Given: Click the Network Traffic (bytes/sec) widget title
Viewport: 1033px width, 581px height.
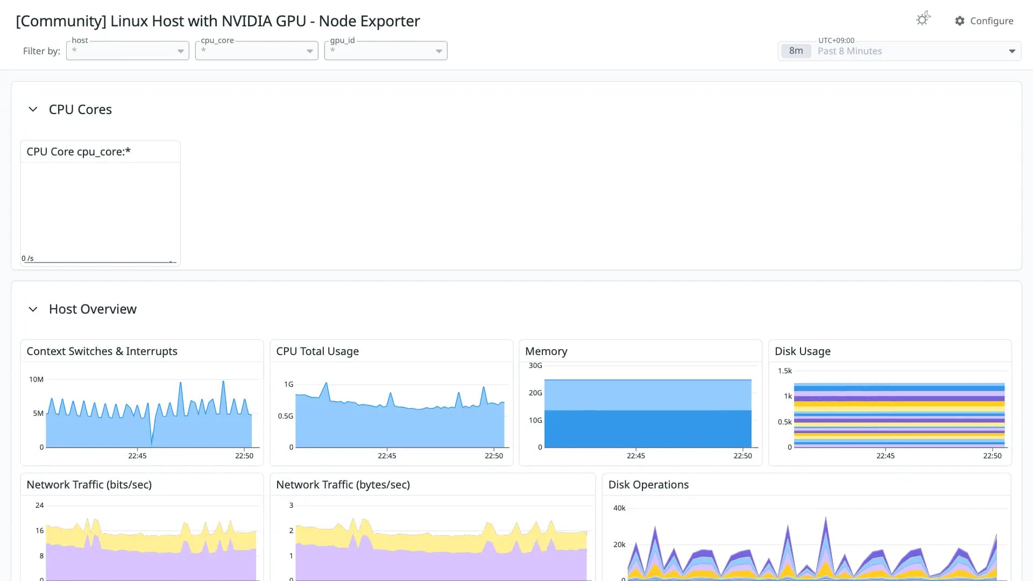Looking at the screenshot, I should tap(343, 485).
